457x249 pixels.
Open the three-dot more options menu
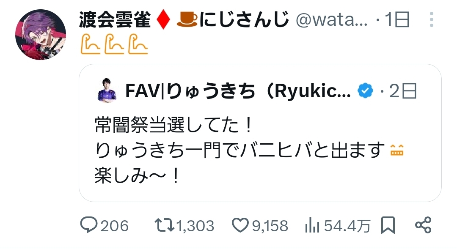point(432,20)
